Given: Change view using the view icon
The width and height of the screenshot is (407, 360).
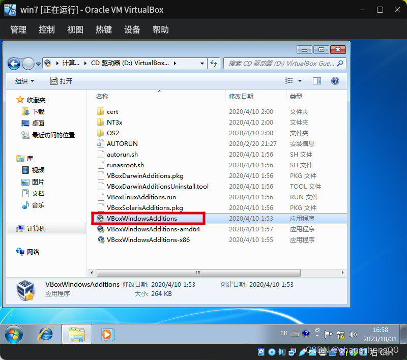Looking at the screenshot, I should coord(288,81).
